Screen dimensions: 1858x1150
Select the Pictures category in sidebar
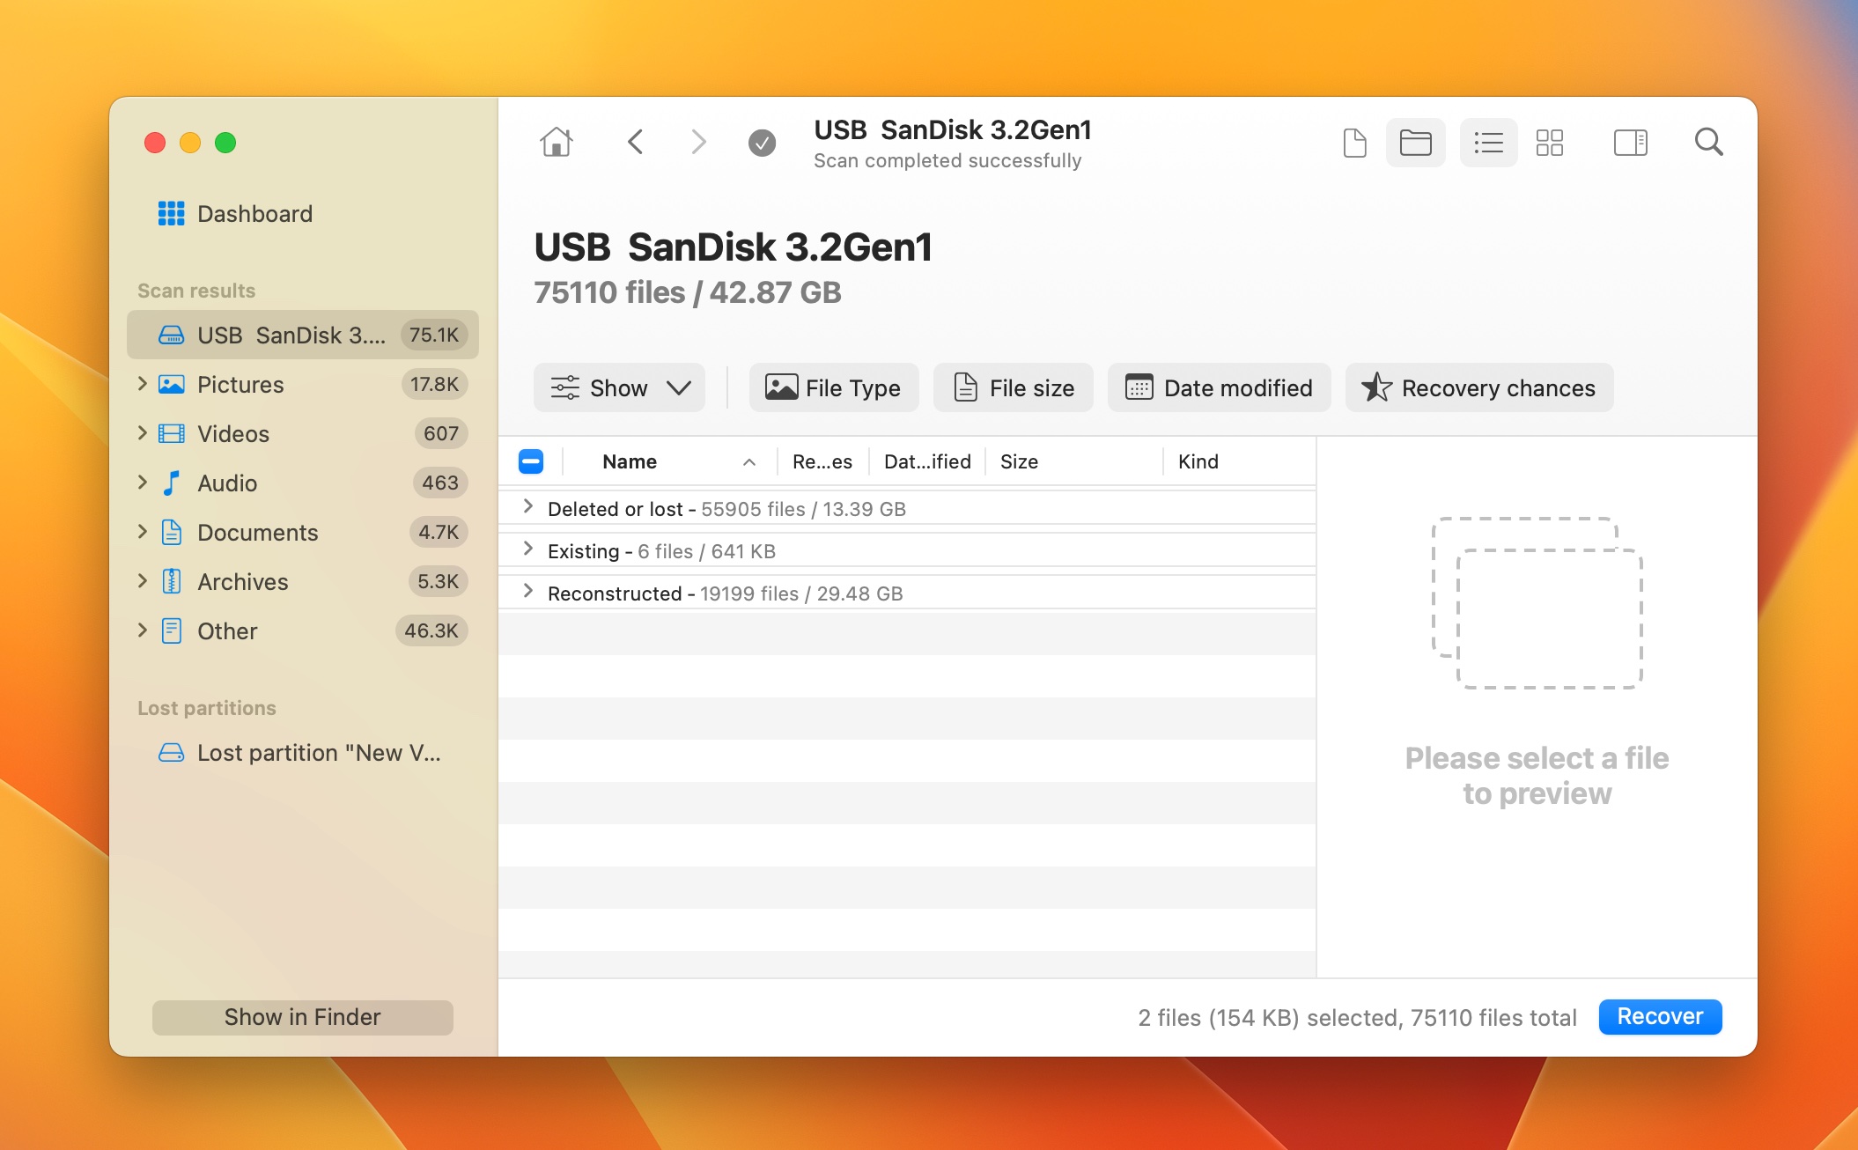pyautogui.click(x=240, y=383)
